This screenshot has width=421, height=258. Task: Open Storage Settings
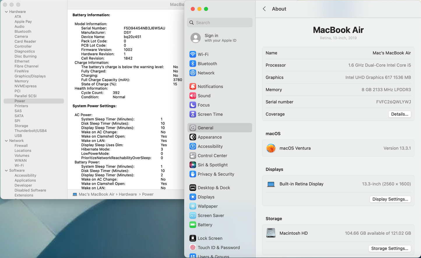click(x=390, y=248)
